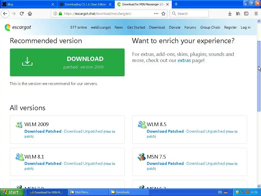Click Download Unpatched for WLM 2009
This screenshot has width=261, height=196.
83,131
